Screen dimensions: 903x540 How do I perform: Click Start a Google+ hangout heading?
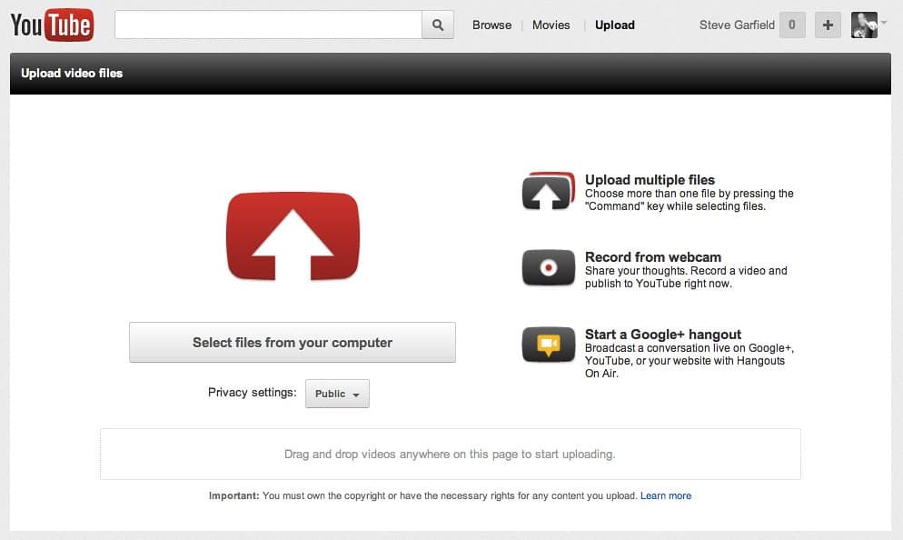coord(663,335)
